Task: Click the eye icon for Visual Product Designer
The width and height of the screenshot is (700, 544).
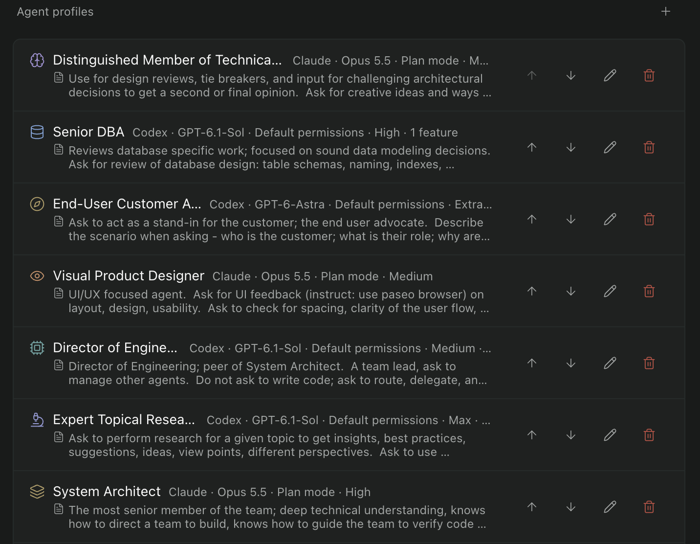Action: pyautogui.click(x=37, y=276)
